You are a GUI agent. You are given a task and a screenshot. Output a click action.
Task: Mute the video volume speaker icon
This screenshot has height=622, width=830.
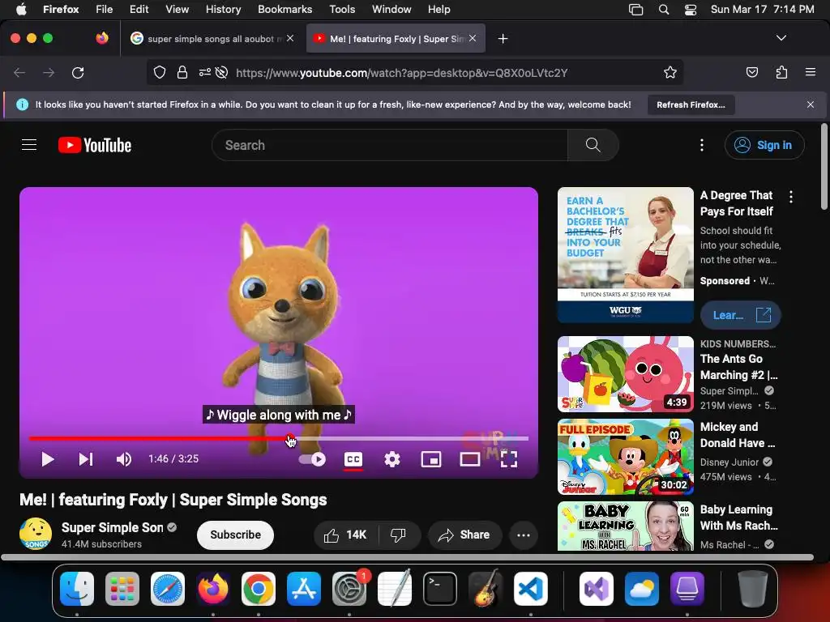[x=124, y=459]
